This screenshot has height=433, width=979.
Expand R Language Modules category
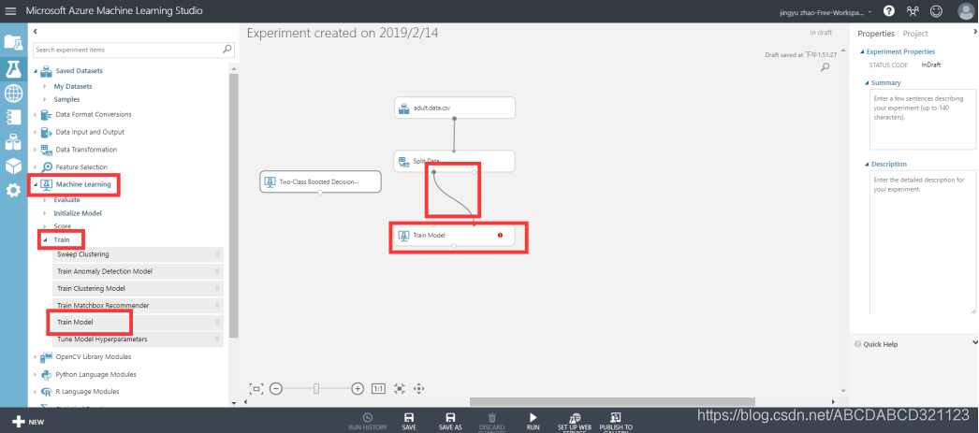(36, 392)
